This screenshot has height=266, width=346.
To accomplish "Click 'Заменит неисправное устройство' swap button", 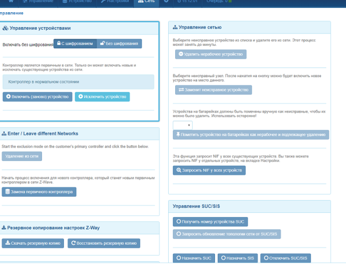I will (213, 90).
